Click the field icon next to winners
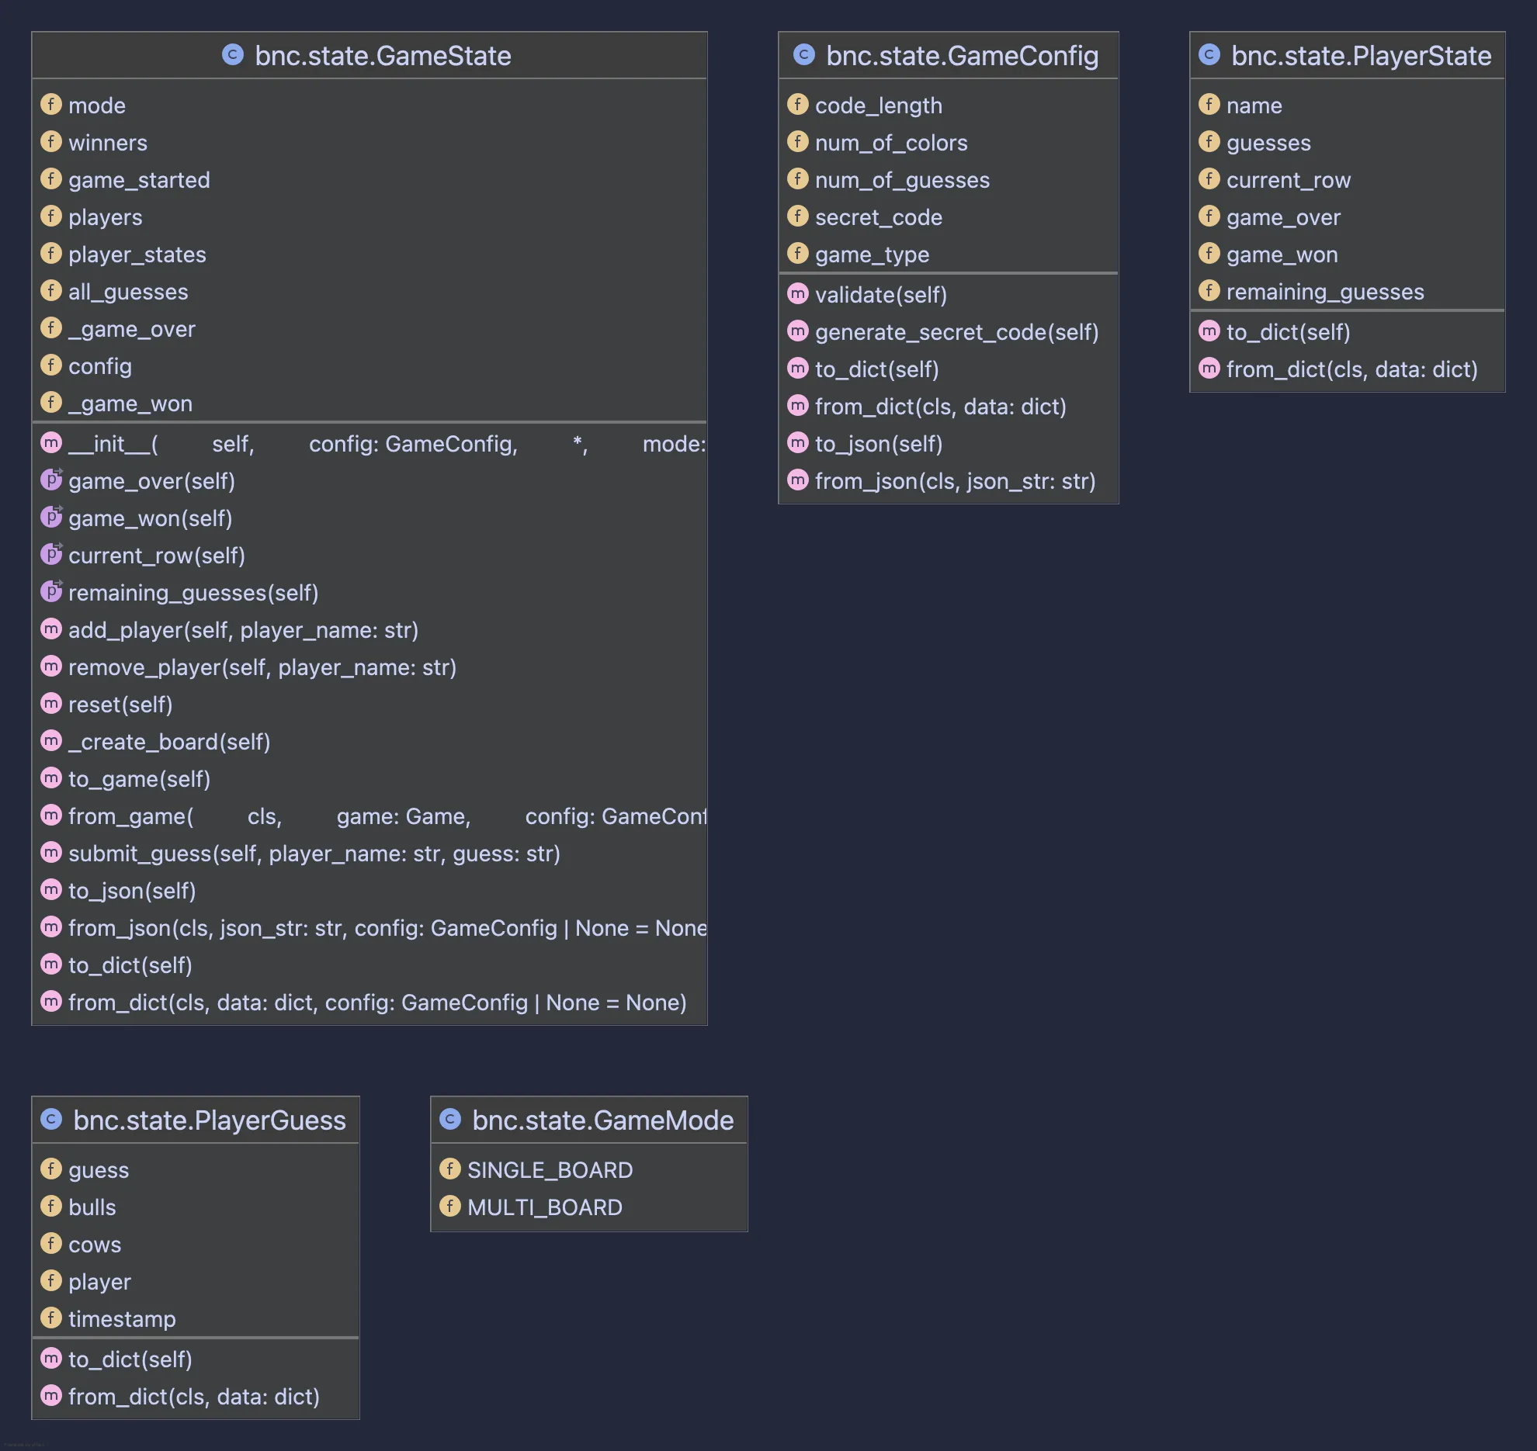This screenshot has height=1451, width=1537. 51,141
